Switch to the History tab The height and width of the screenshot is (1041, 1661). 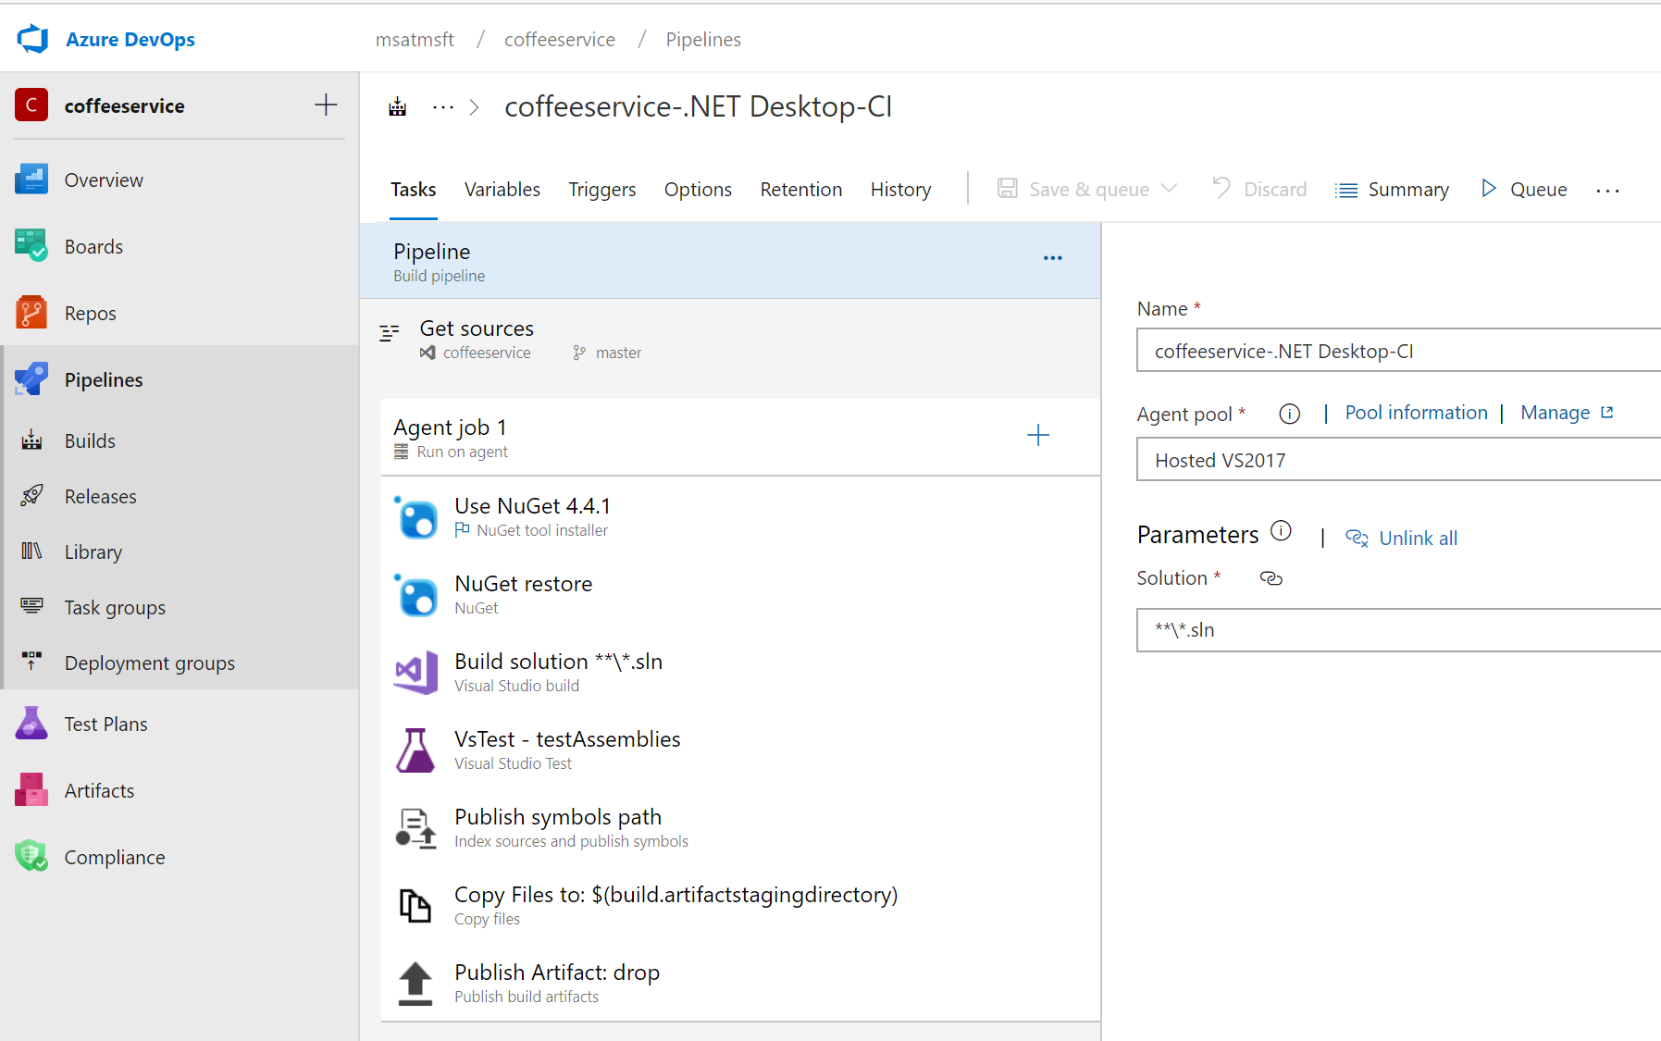click(900, 190)
